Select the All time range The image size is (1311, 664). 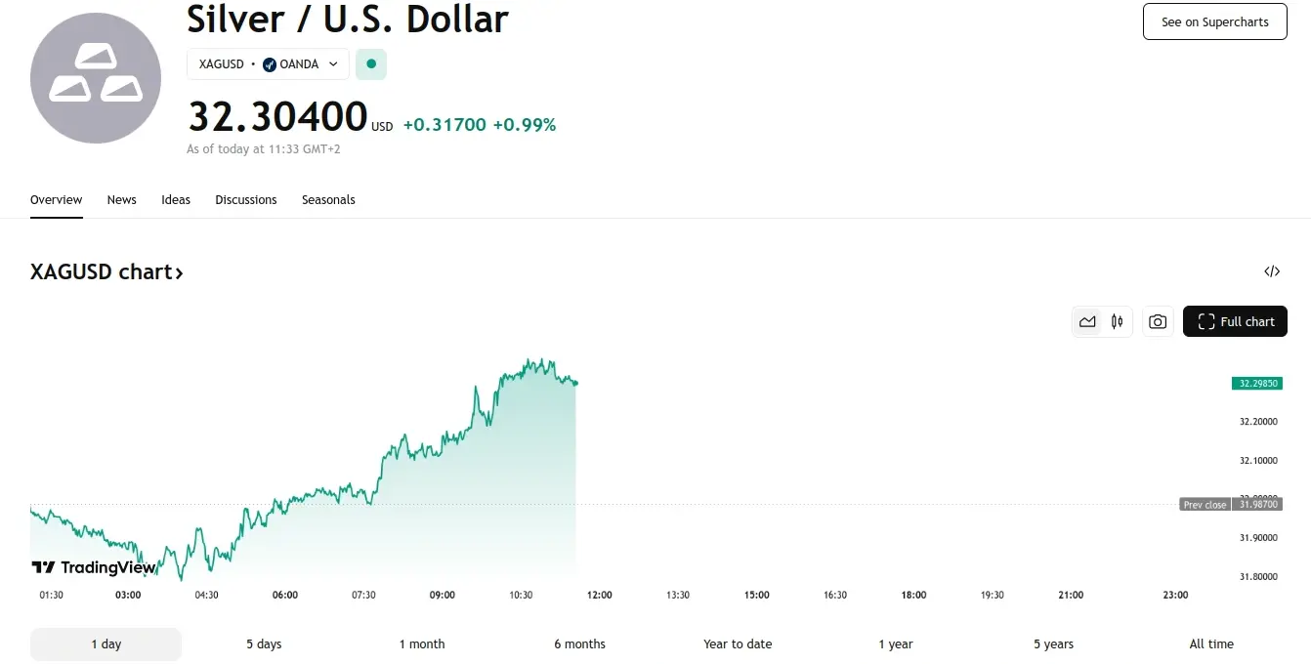click(x=1211, y=644)
